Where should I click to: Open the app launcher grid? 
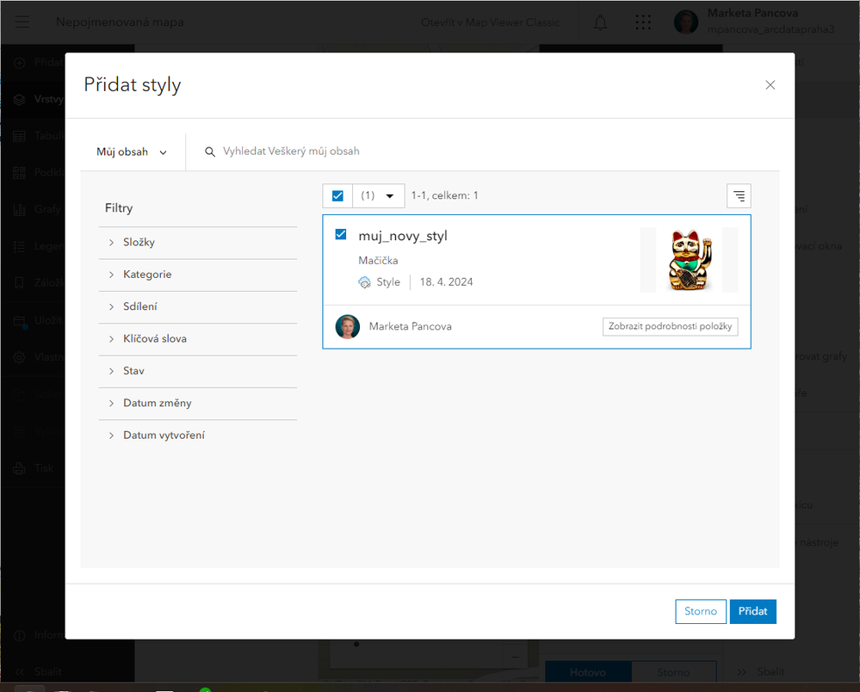click(643, 23)
